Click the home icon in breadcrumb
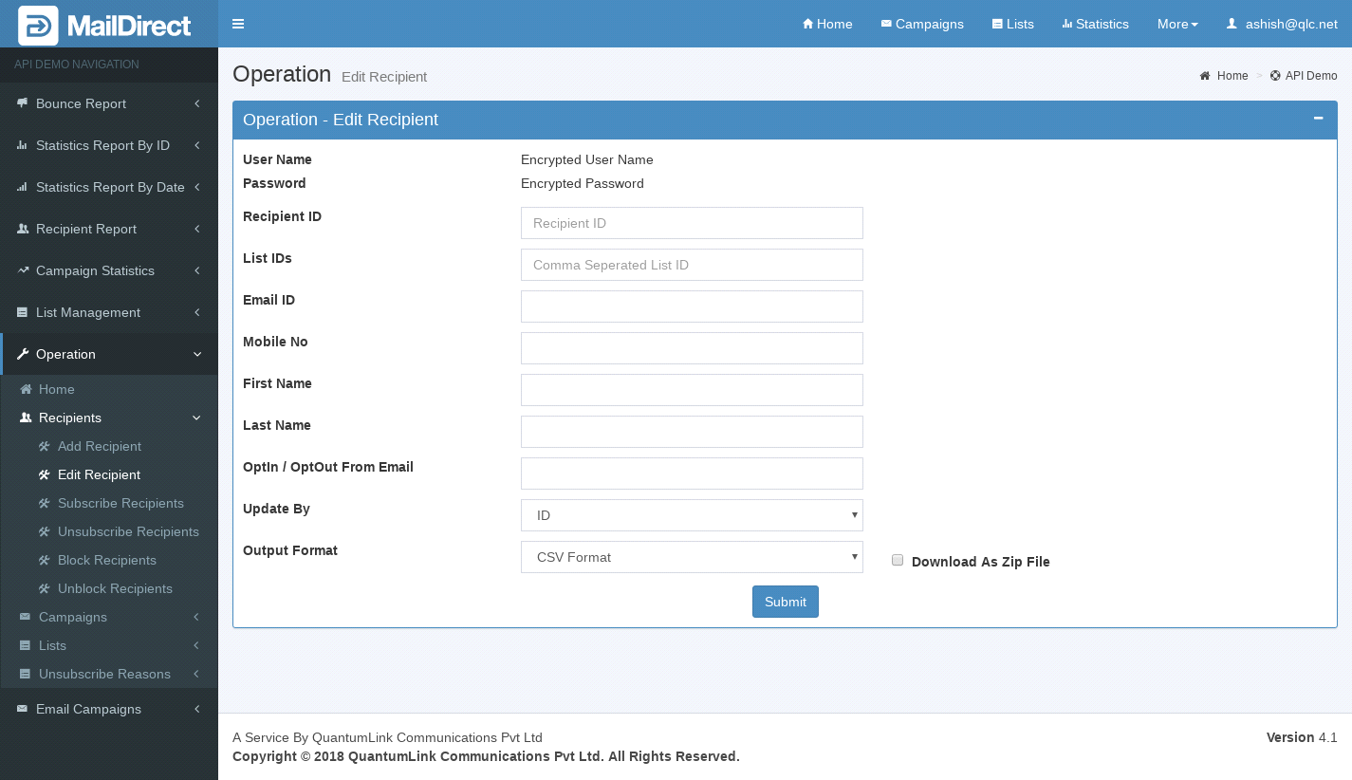Image resolution: width=1352 pixels, height=780 pixels. coord(1205,76)
